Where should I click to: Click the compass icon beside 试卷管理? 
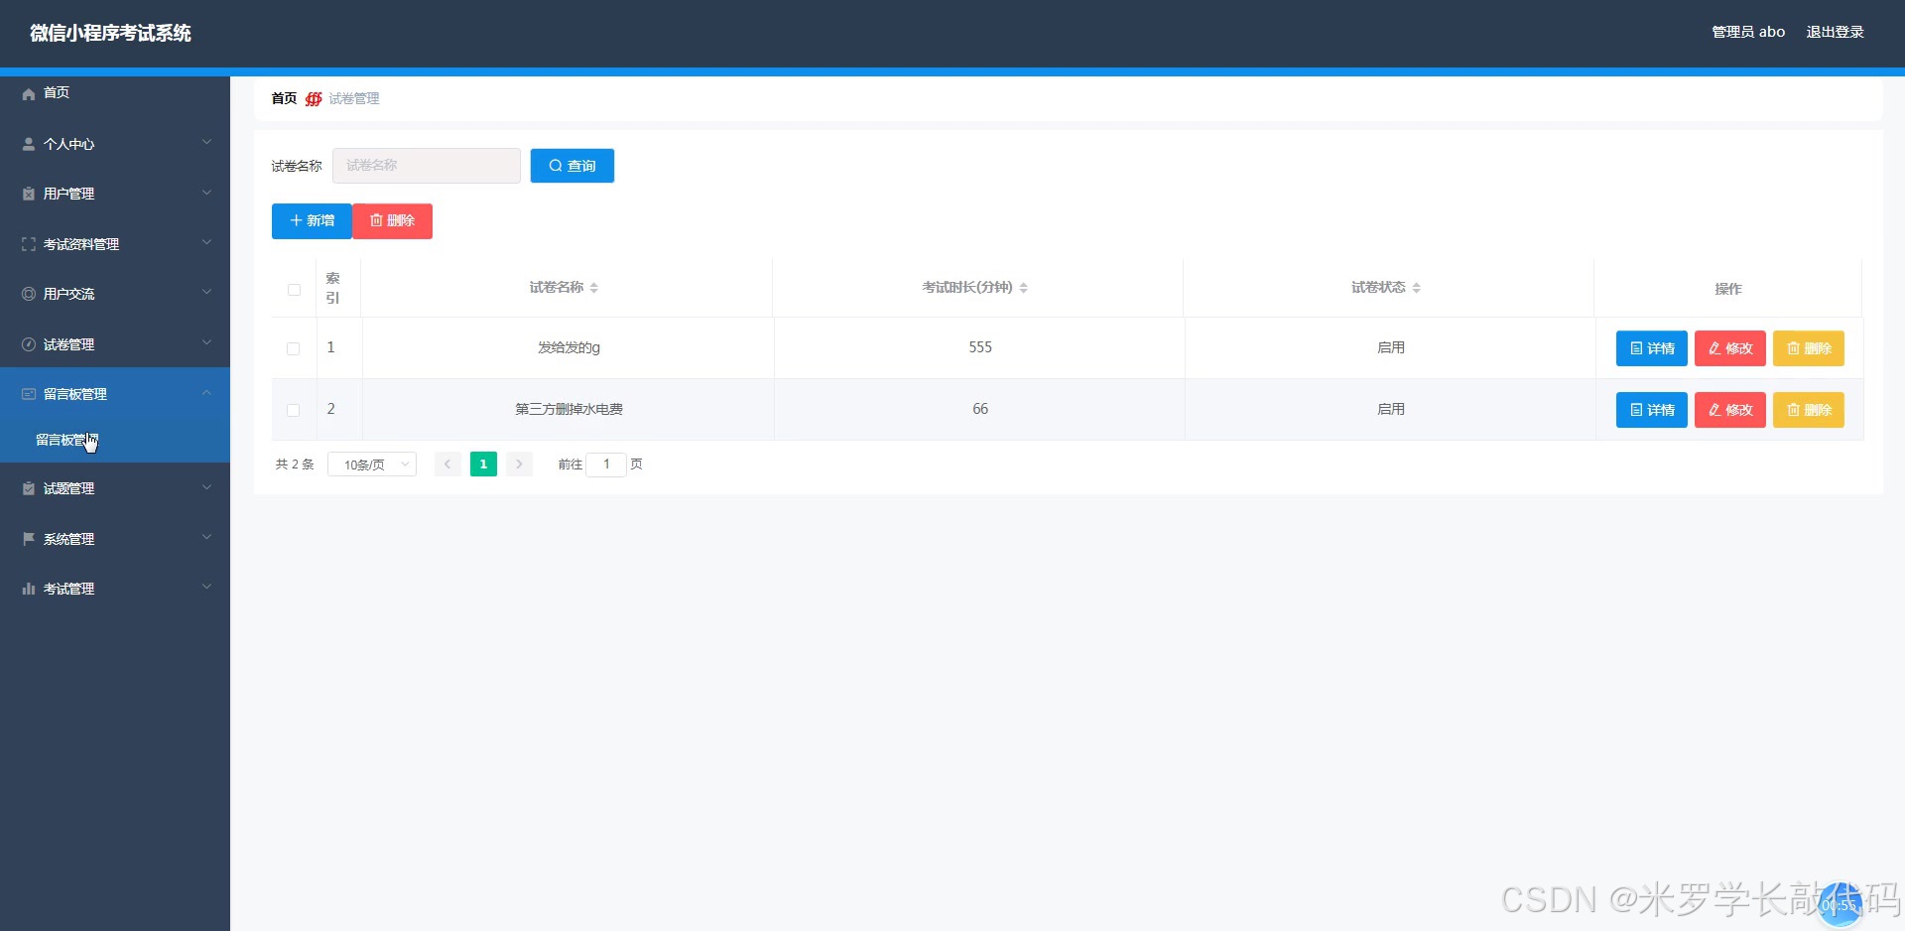[x=29, y=344]
